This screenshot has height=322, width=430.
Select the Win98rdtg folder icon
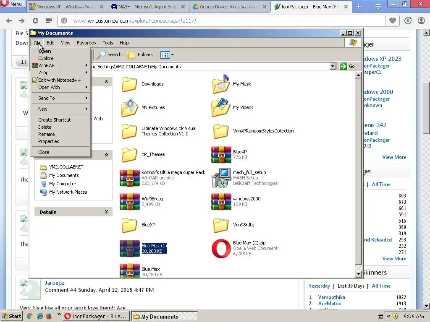point(221,225)
